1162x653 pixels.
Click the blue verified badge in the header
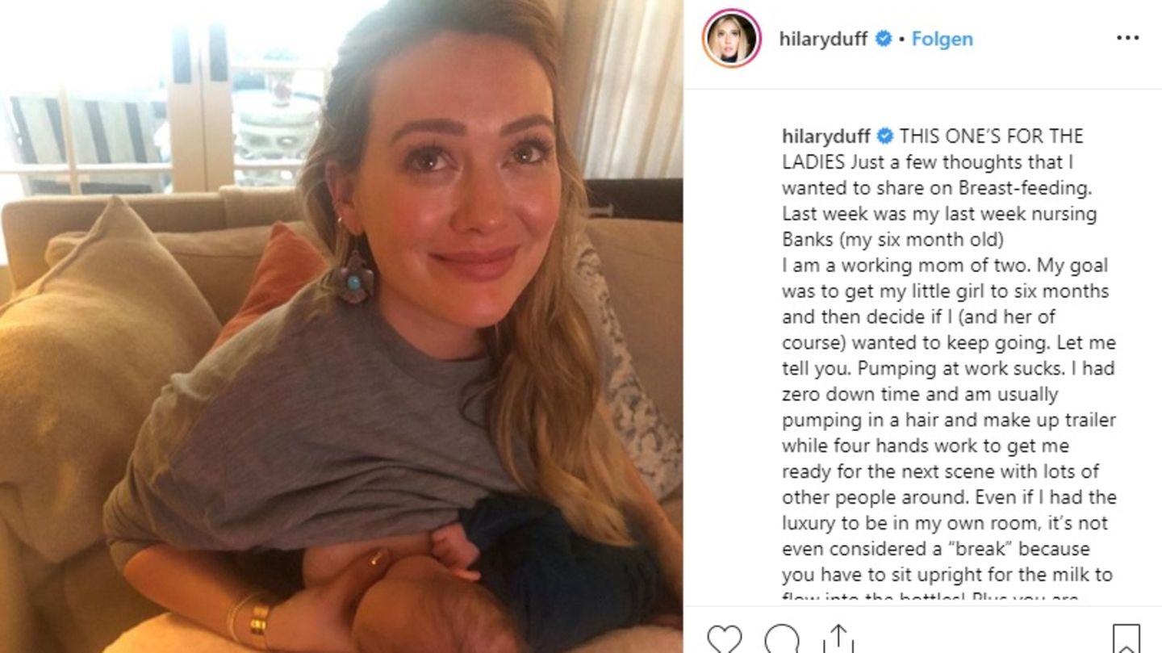[x=884, y=39]
